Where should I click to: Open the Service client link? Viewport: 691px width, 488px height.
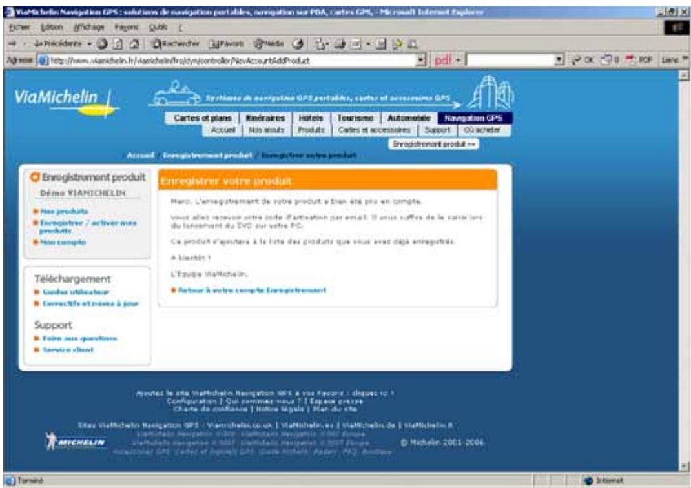[x=68, y=350]
